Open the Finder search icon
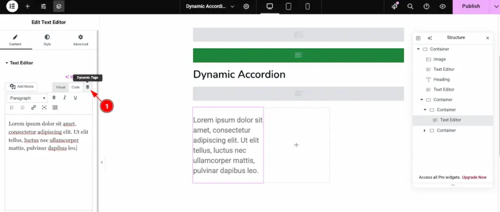The image size is (500, 212). coord(411,6)
